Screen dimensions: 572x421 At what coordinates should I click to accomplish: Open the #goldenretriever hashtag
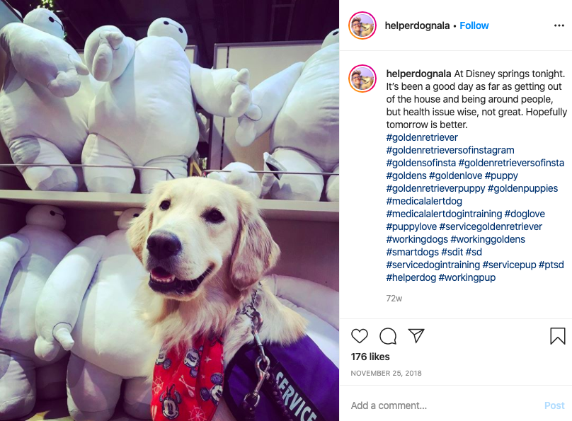coord(422,137)
